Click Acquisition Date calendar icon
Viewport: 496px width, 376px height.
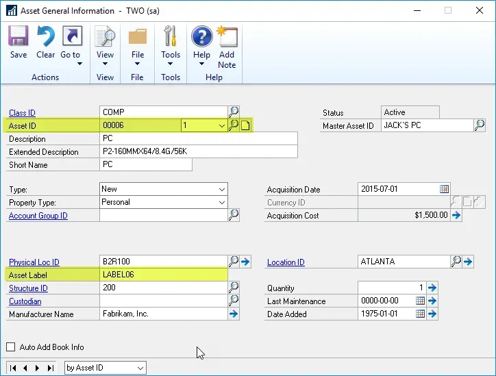tap(444, 189)
